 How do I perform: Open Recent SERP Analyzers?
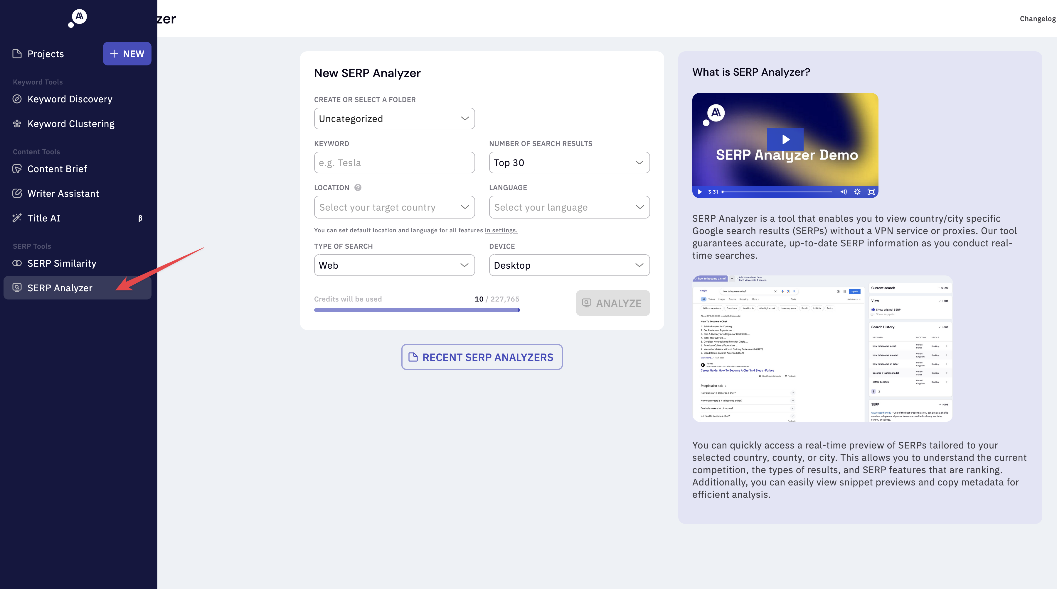click(x=481, y=357)
